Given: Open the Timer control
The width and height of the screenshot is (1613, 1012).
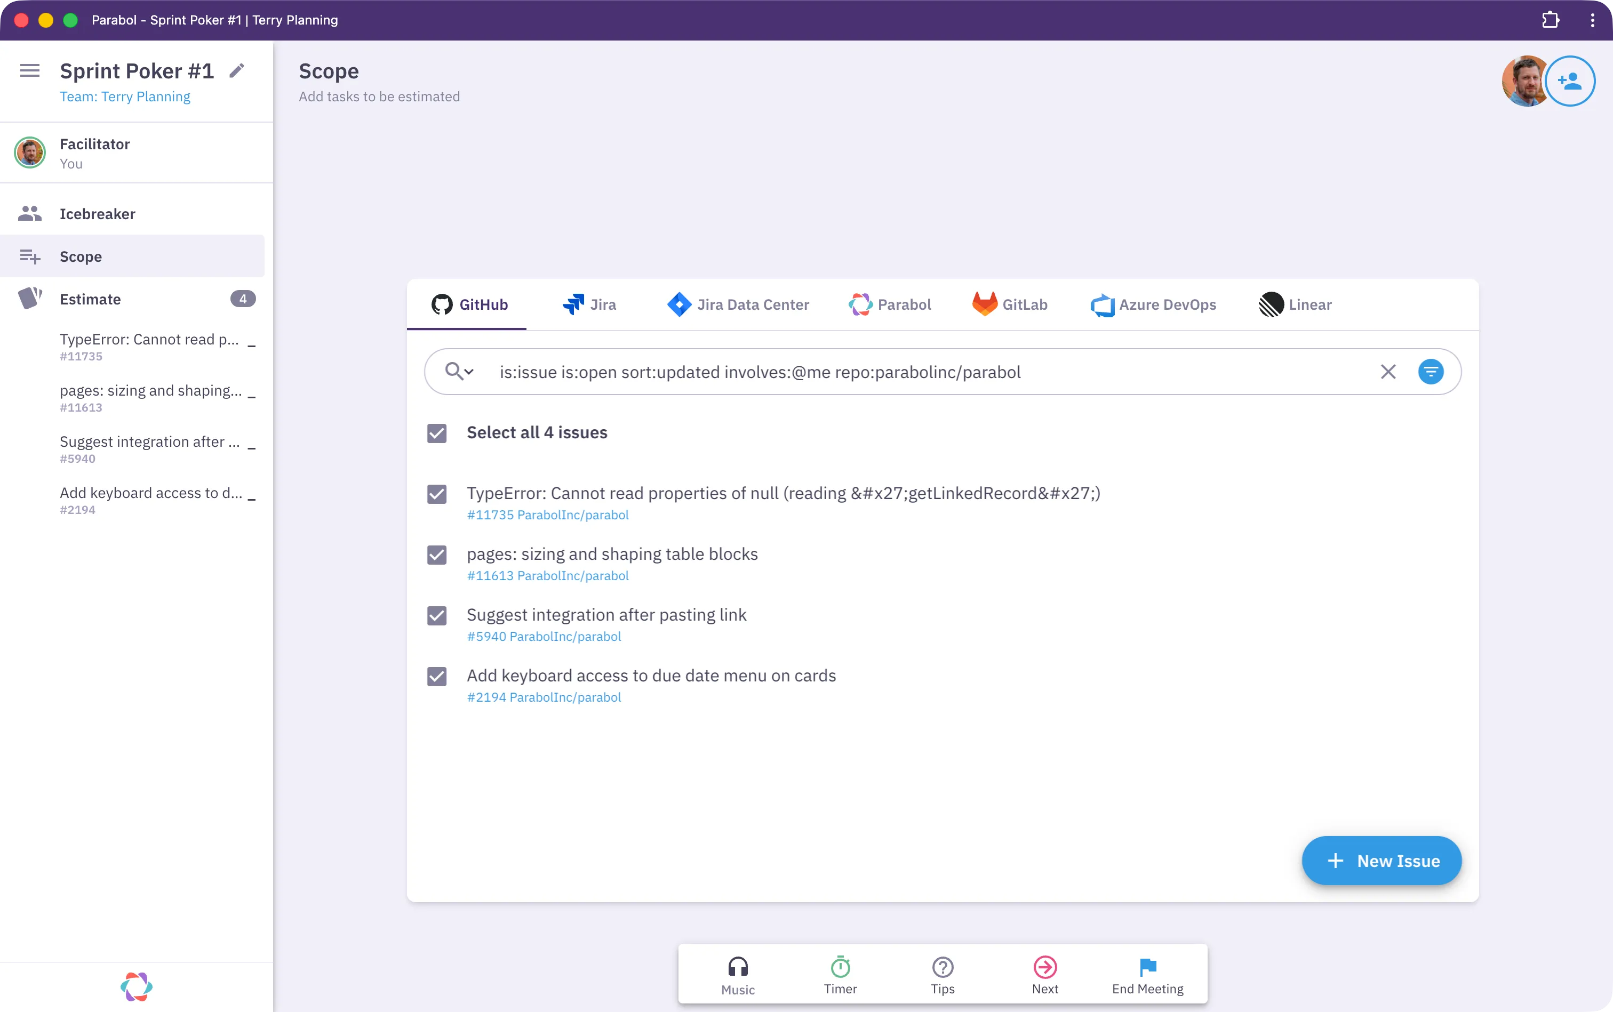Looking at the screenshot, I should click(x=840, y=975).
